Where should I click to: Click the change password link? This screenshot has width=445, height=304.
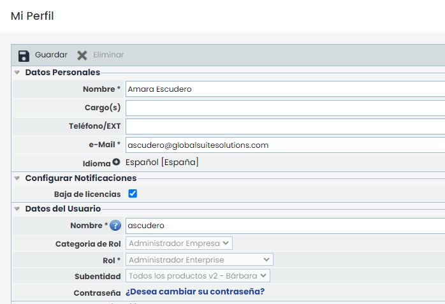pyautogui.click(x=195, y=292)
